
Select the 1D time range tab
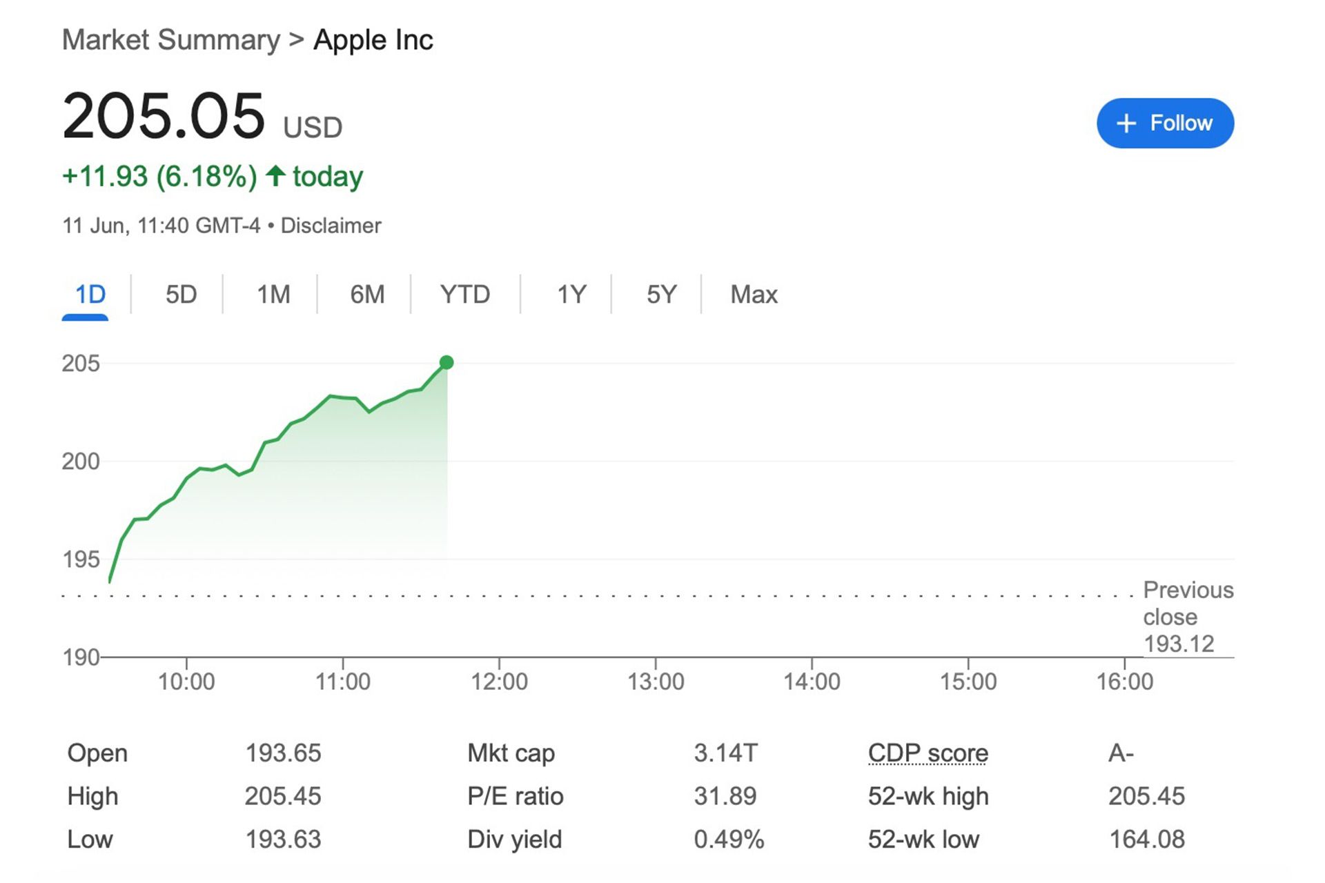point(90,295)
